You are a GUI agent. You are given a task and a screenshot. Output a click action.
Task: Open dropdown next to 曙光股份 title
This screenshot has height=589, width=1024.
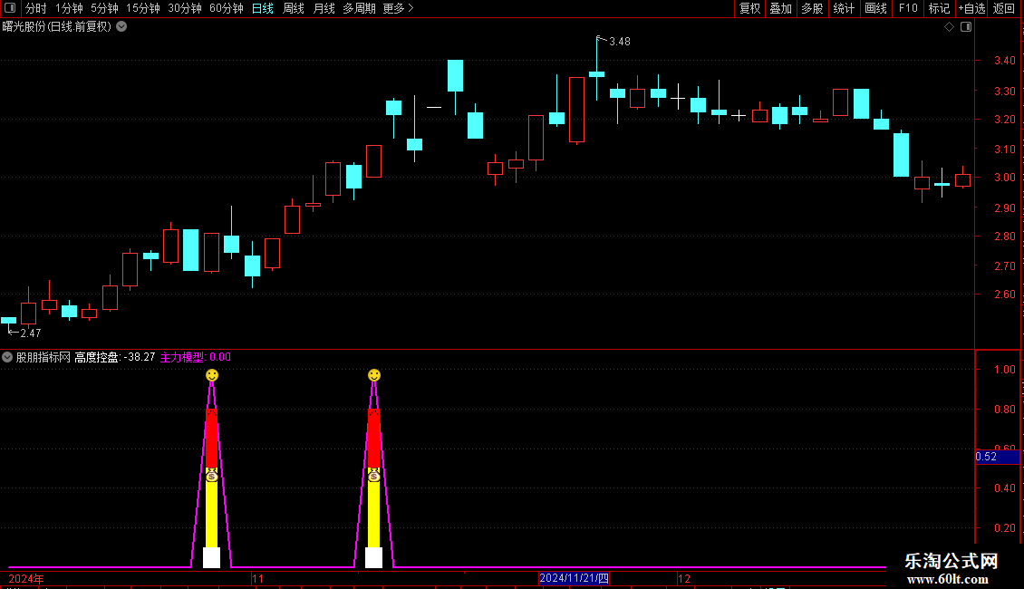tap(121, 27)
